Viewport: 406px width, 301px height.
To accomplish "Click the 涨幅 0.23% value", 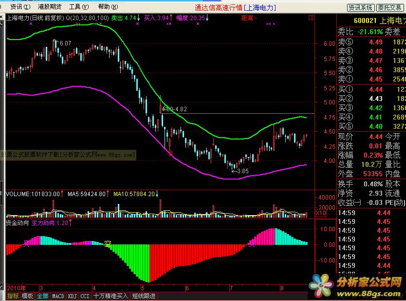I will (x=373, y=155).
